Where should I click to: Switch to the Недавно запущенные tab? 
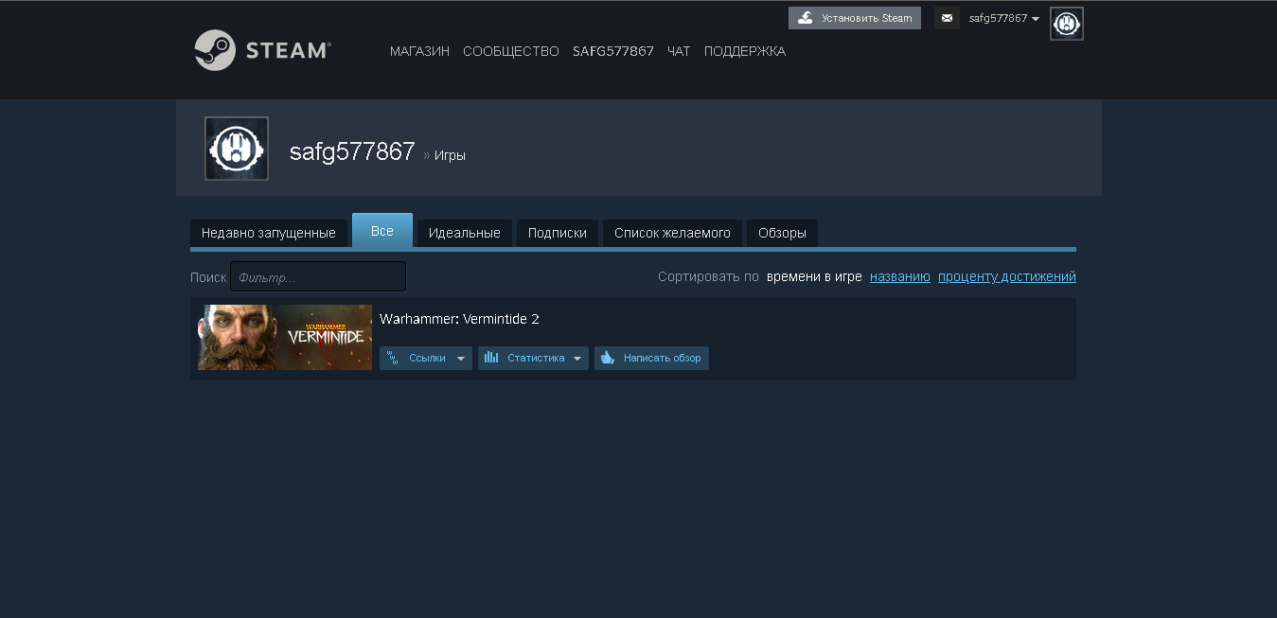pyautogui.click(x=269, y=233)
